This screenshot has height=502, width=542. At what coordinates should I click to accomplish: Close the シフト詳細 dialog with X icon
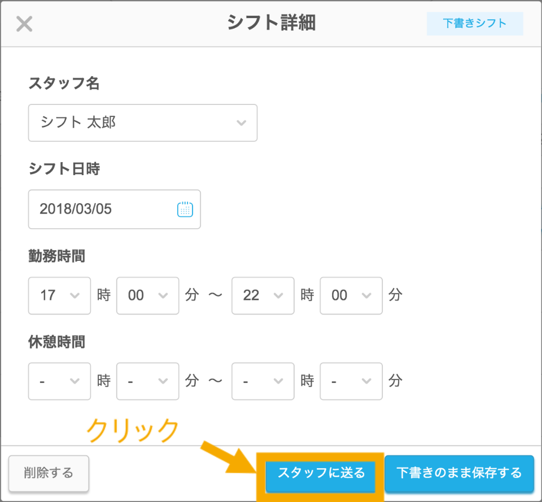24,24
